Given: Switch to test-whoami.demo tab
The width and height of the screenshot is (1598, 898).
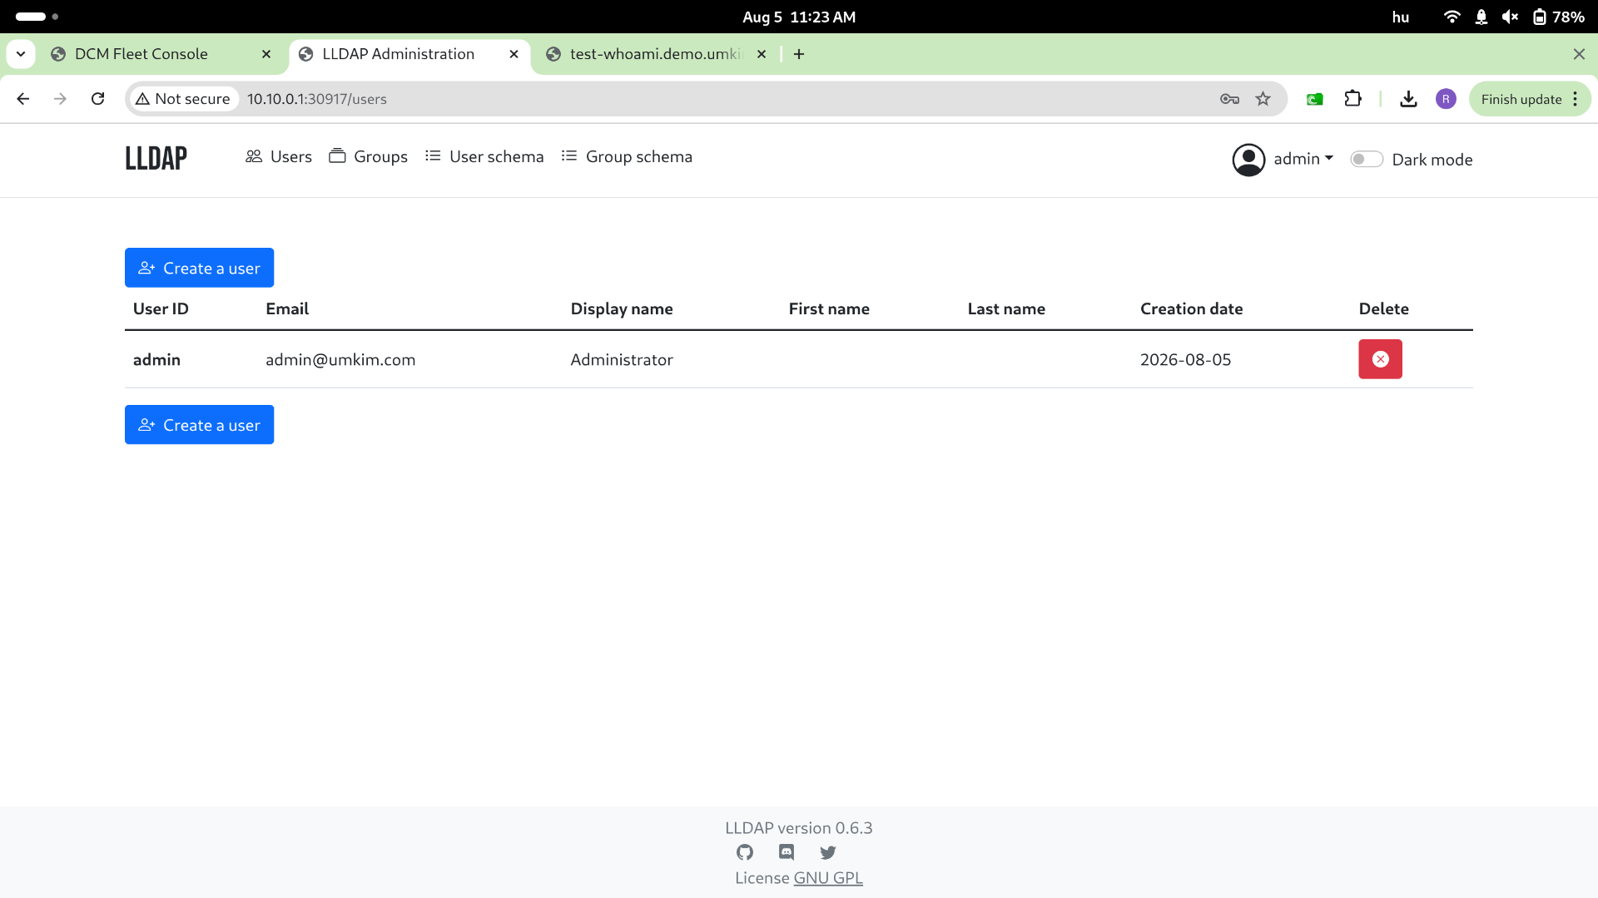Looking at the screenshot, I should 656,54.
